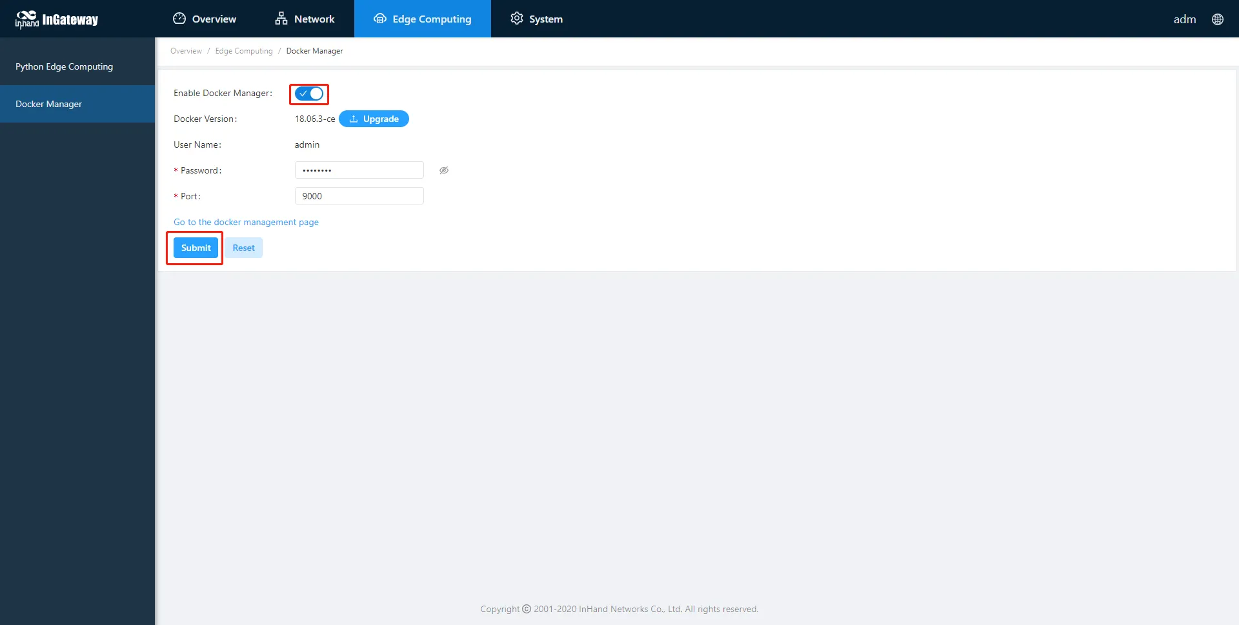Viewport: 1239px width, 625px height.
Task: Click Docker Manager breadcrumb text
Action: [x=315, y=51]
